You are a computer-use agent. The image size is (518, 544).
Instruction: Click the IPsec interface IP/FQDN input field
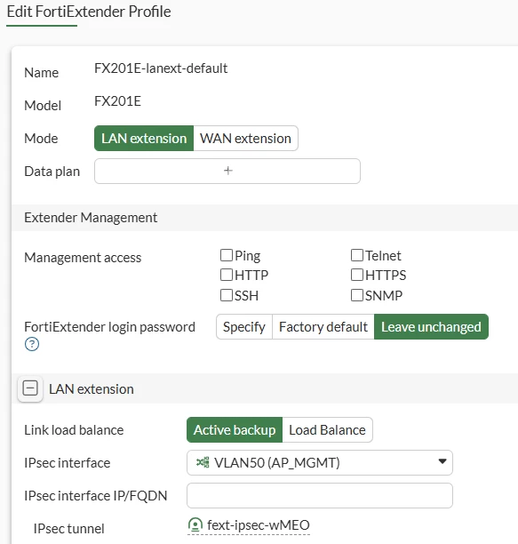point(320,495)
